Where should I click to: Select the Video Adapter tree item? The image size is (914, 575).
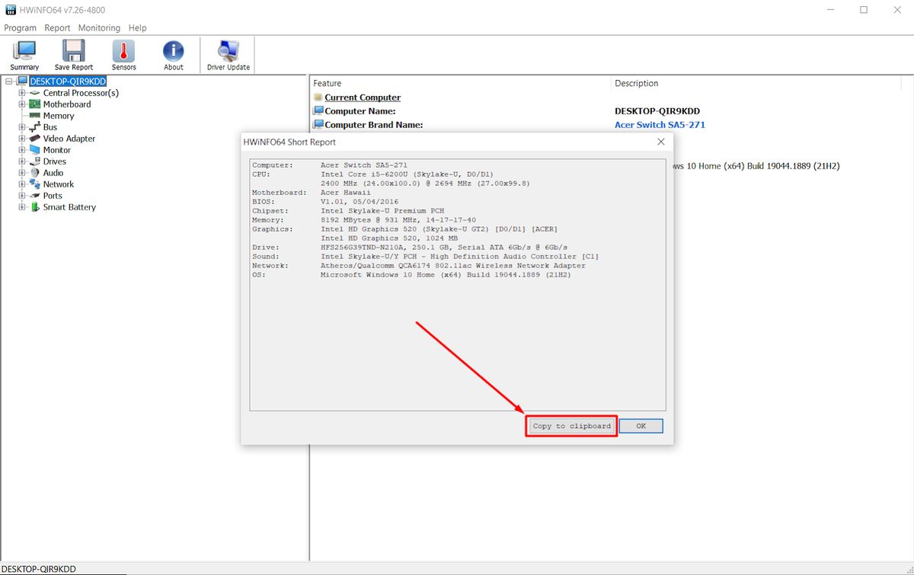pyautogui.click(x=69, y=139)
